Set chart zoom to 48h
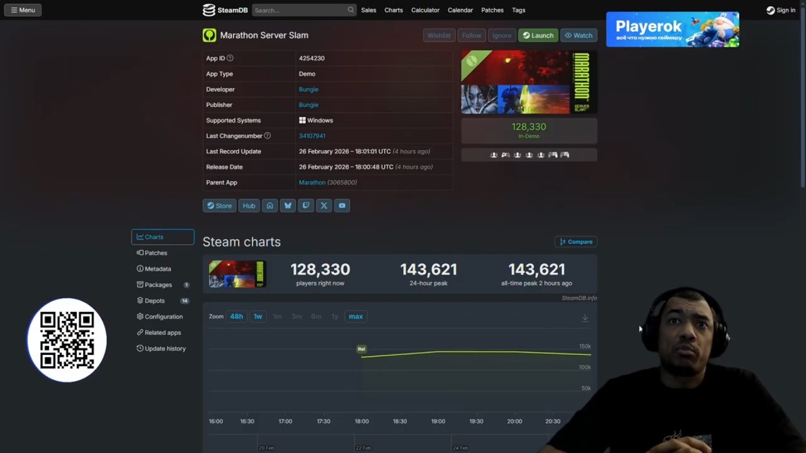Image resolution: width=806 pixels, height=453 pixels. [x=236, y=316]
